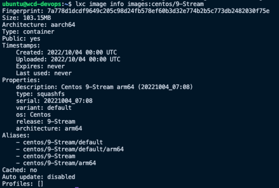
Task: Click the variant default property
Action: (44, 108)
